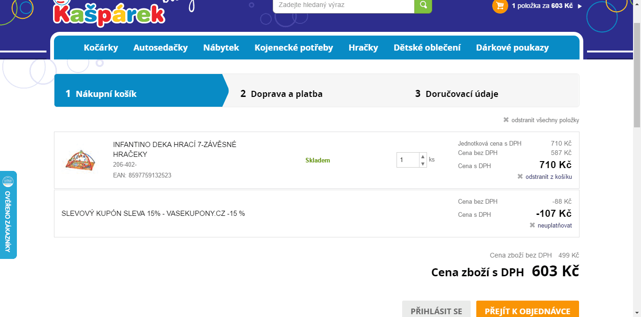Viewport: 641px width, 317px height.
Task: Click the X icon beside odstranit všechny položky
Action: (506, 120)
